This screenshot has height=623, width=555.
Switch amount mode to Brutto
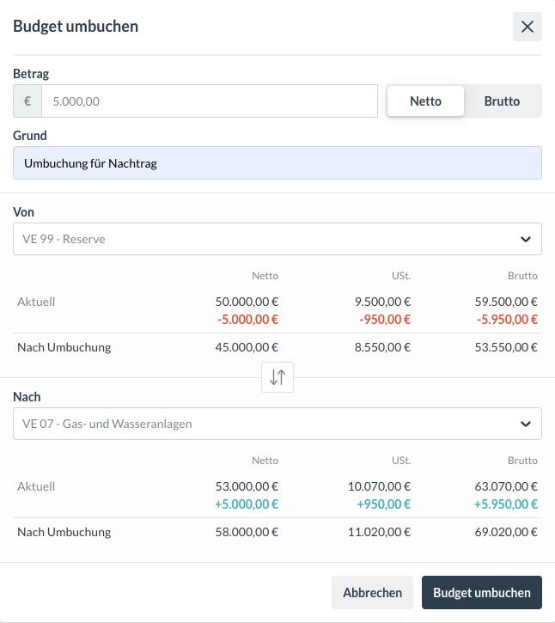click(502, 101)
